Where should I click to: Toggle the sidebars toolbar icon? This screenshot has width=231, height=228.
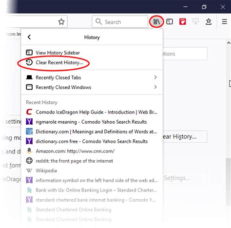170,21
